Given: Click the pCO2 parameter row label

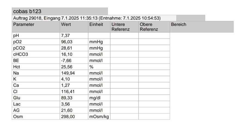Looking at the screenshot, I should (36, 48).
